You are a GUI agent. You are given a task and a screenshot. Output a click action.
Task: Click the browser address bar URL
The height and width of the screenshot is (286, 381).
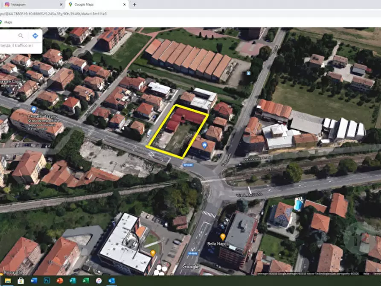53,14
